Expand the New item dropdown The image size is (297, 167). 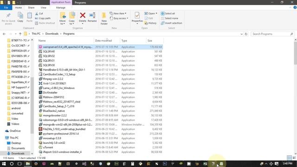point(118,13)
